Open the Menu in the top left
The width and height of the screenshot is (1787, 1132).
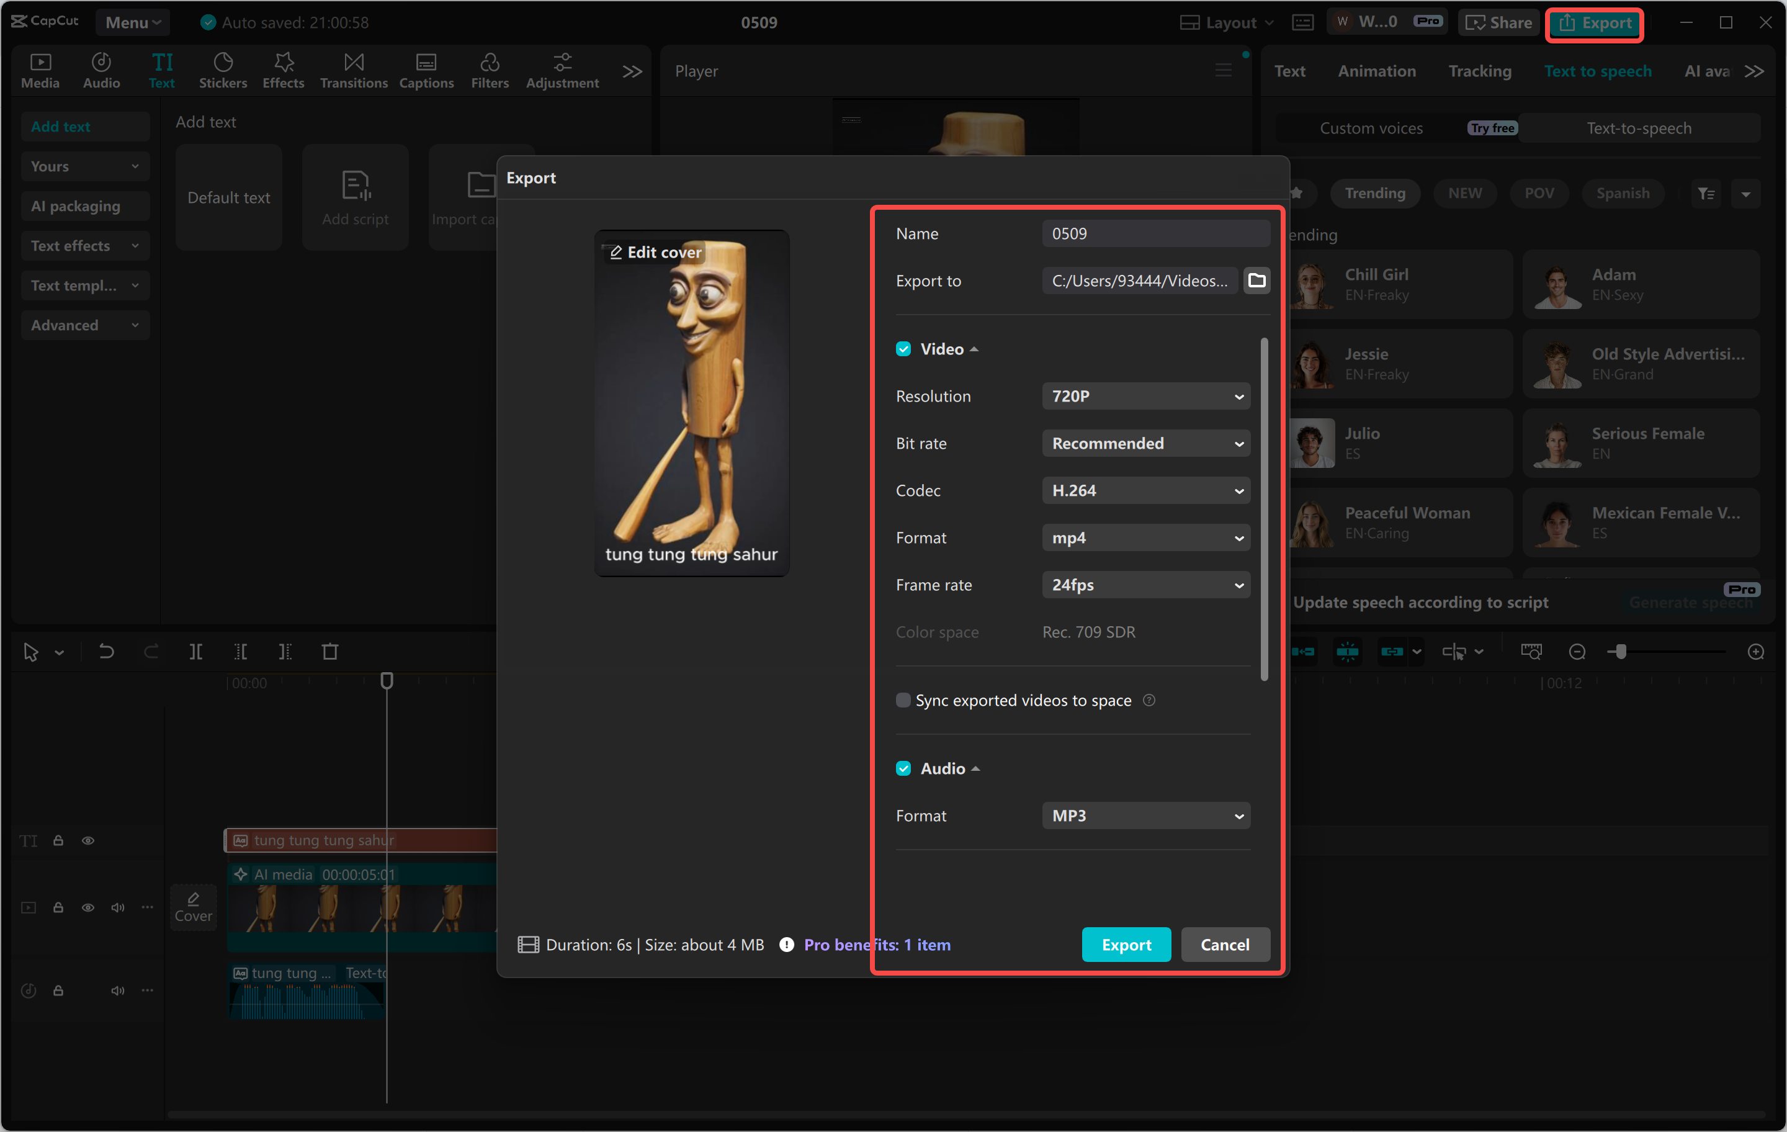[133, 22]
